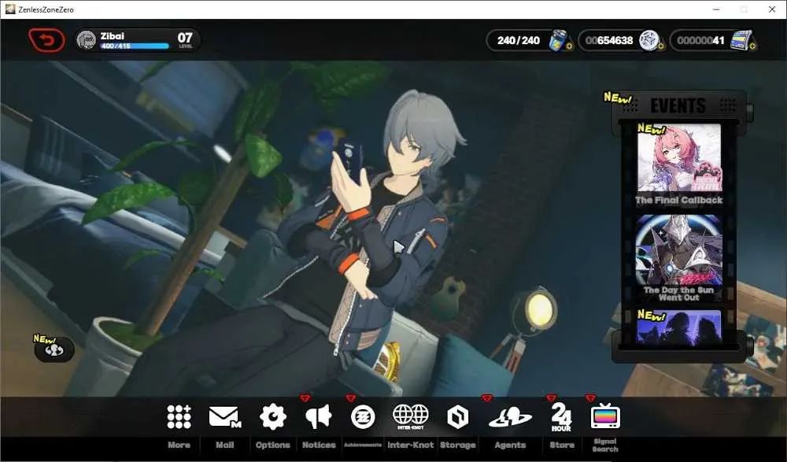This screenshot has width=787, height=462.
Task: Click the NEW group icon button
Action: pos(54,349)
